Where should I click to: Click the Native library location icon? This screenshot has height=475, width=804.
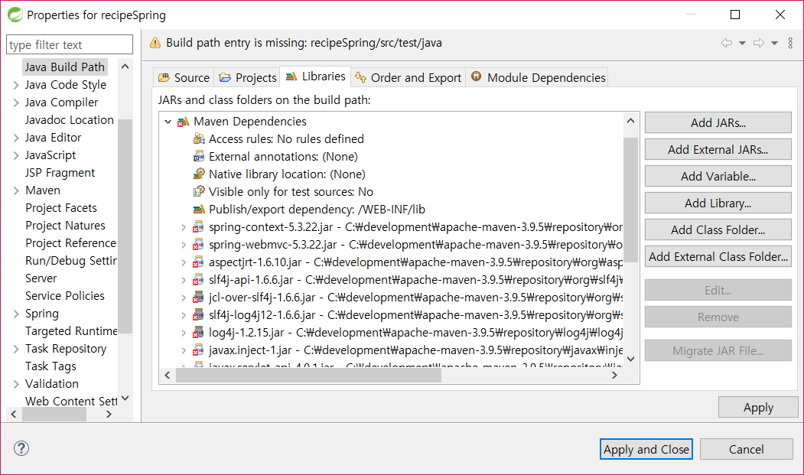point(199,174)
